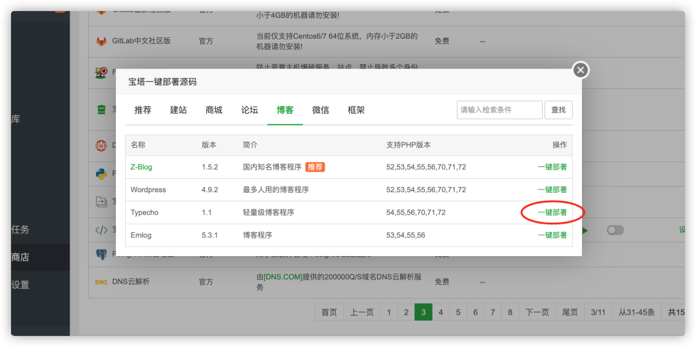
Task: Open DNS云解析 plugin entry
Action: click(131, 282)
